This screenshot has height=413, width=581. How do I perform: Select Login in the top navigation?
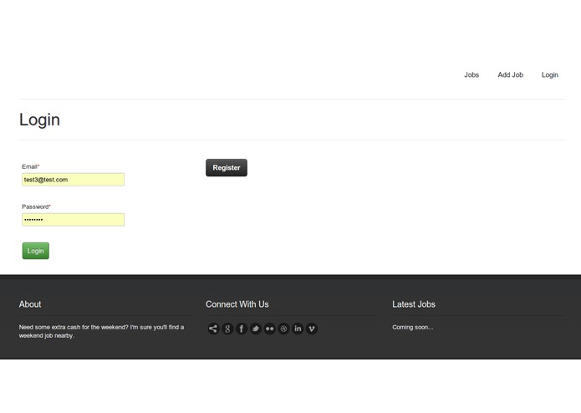tap(550, 74)
